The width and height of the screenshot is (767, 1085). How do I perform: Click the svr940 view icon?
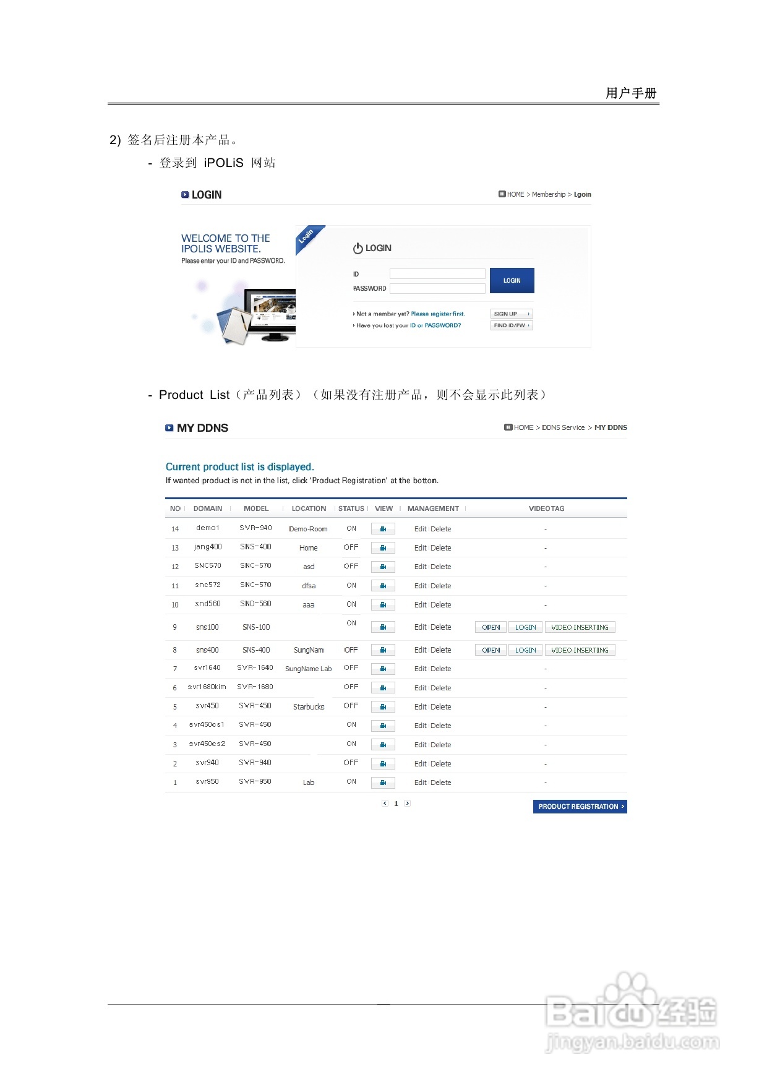(383, 764)
